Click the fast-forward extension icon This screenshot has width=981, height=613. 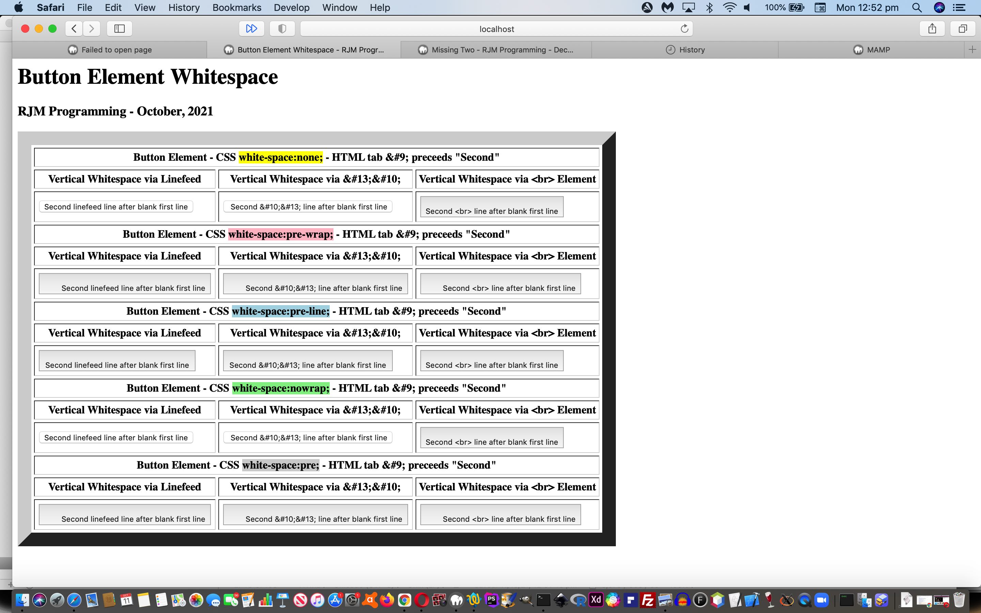[251, 28]
